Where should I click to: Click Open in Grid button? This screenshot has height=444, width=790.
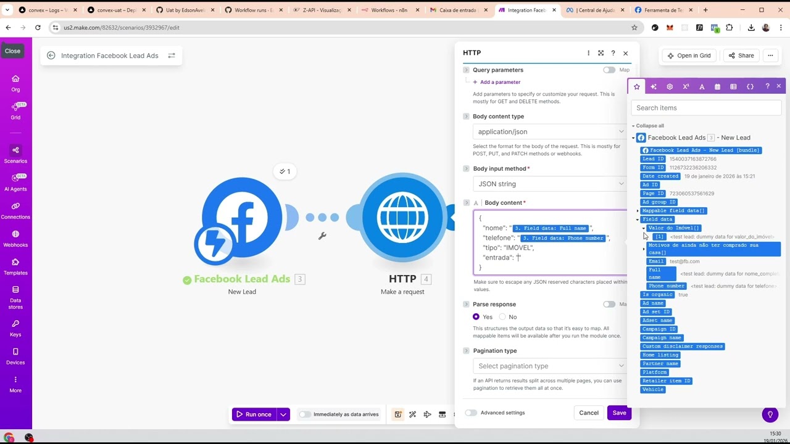688,55
